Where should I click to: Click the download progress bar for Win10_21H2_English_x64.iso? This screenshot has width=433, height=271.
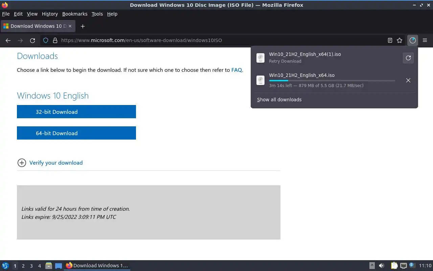click(332, 81)
